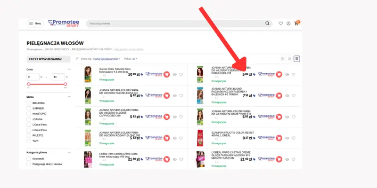The height and width of the screenshot is (188, 377).
Task: Go to 'Strona główna' breadcrumb
Action: point(32,49)
